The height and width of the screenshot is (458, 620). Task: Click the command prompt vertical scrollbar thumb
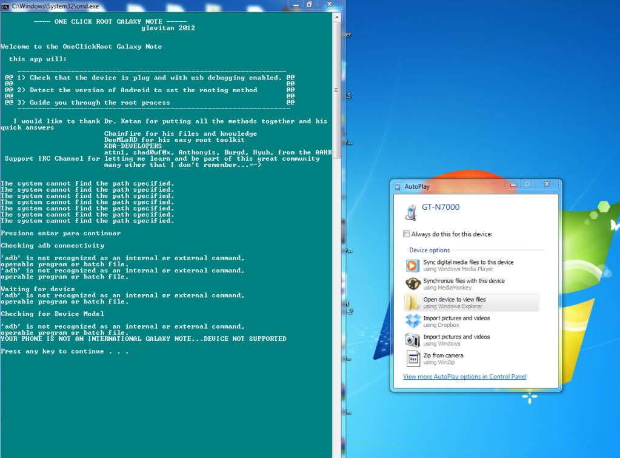[336, 91]
